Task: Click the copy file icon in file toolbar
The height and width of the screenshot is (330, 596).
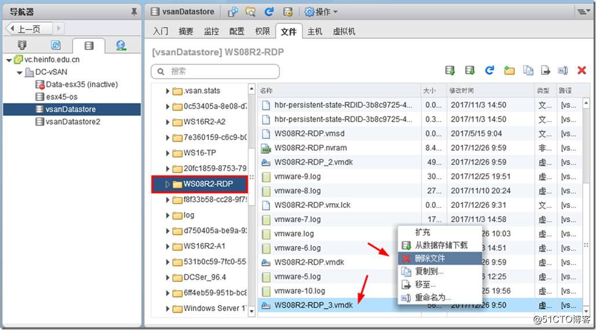Action: 528,71
